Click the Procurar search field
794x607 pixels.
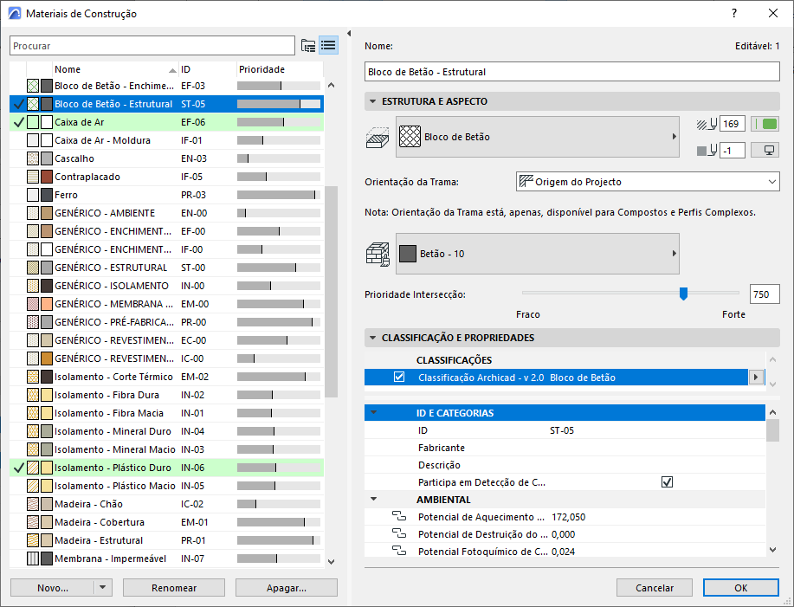[152, 46]
